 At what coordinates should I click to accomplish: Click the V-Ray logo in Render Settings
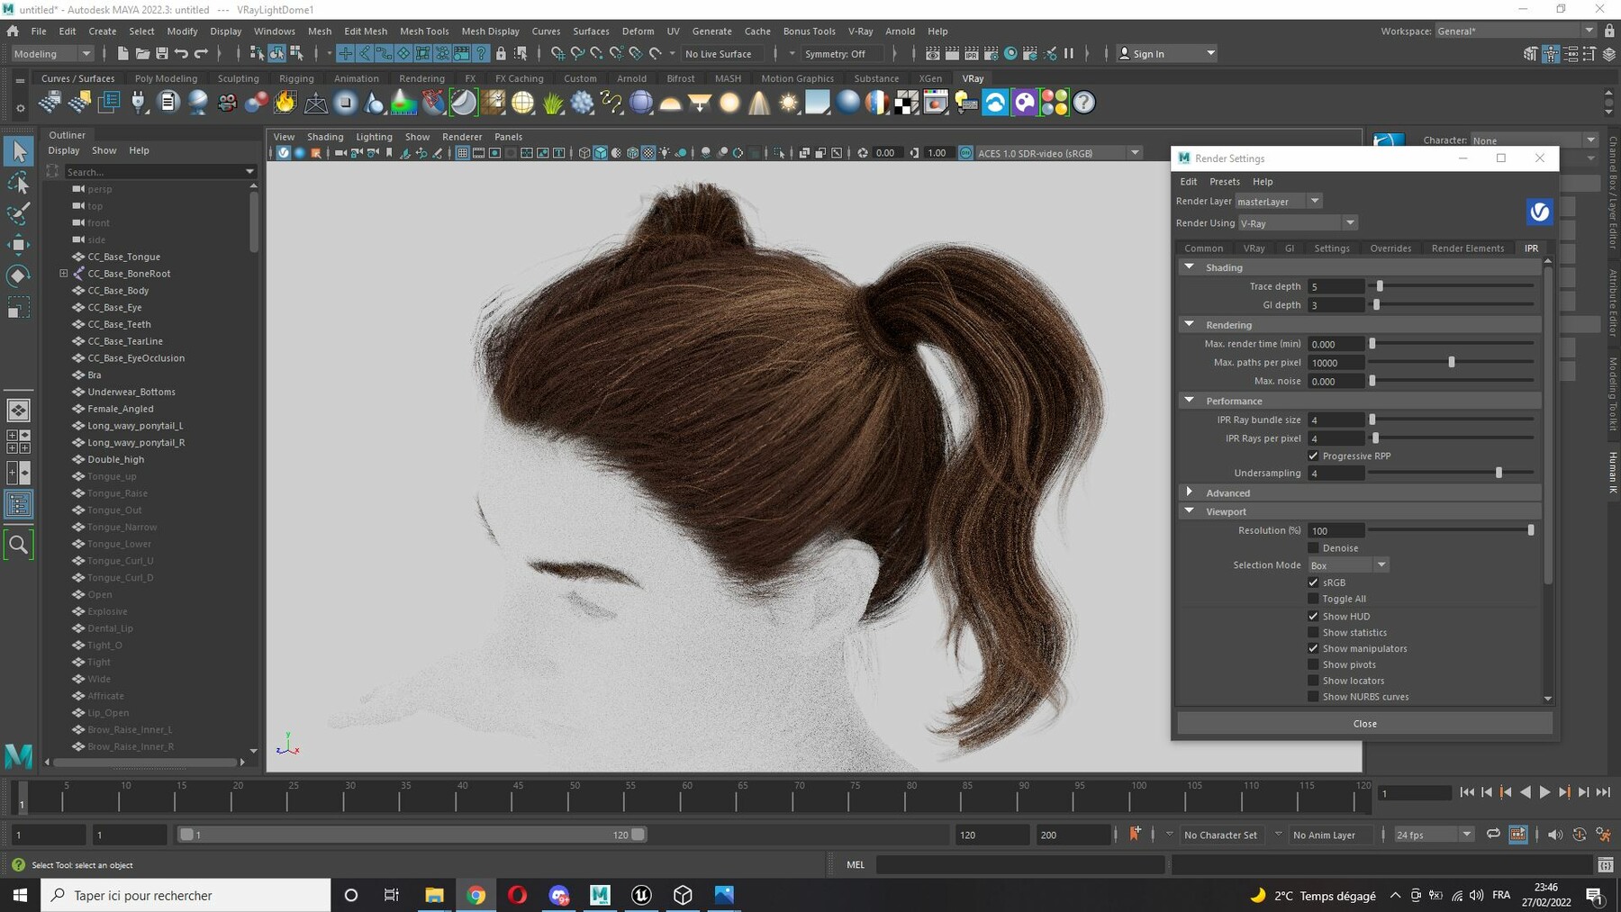pos(1539,212)
